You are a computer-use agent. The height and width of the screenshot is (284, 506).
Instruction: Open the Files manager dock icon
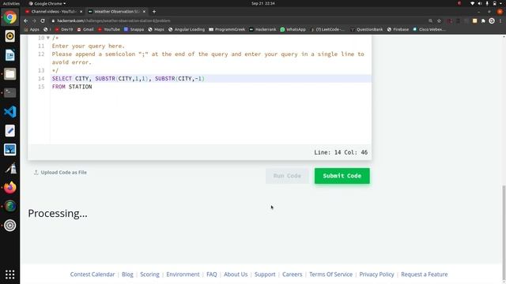tap(10, 74)
